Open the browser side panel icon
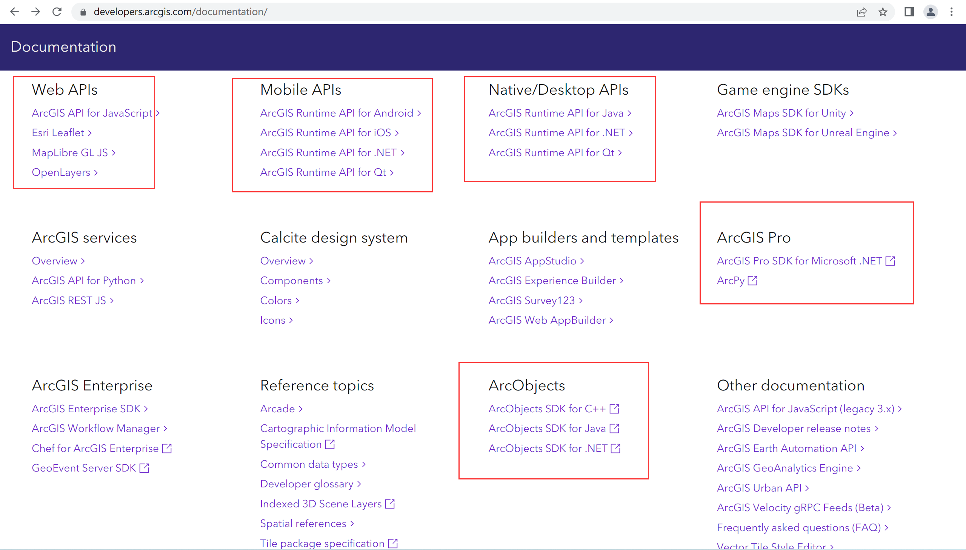The image size is (966, 550). pyautogui.click(x=909, y=12)
